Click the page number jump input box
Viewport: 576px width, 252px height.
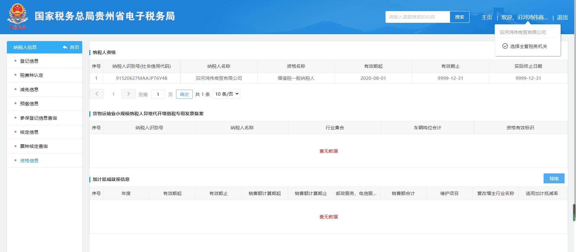(x=158, y=94)
